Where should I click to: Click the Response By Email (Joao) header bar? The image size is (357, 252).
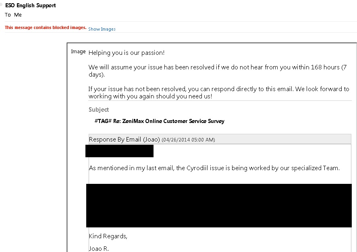coord(220,139)
